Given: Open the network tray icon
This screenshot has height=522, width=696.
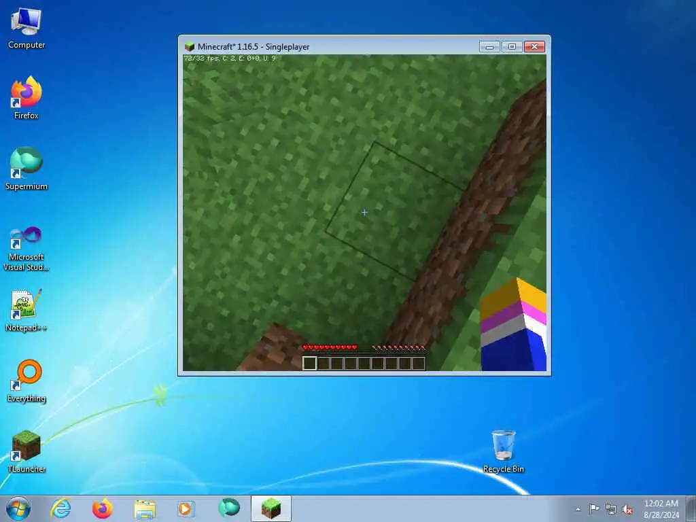Looking at the screenshot, I should 611,509.
